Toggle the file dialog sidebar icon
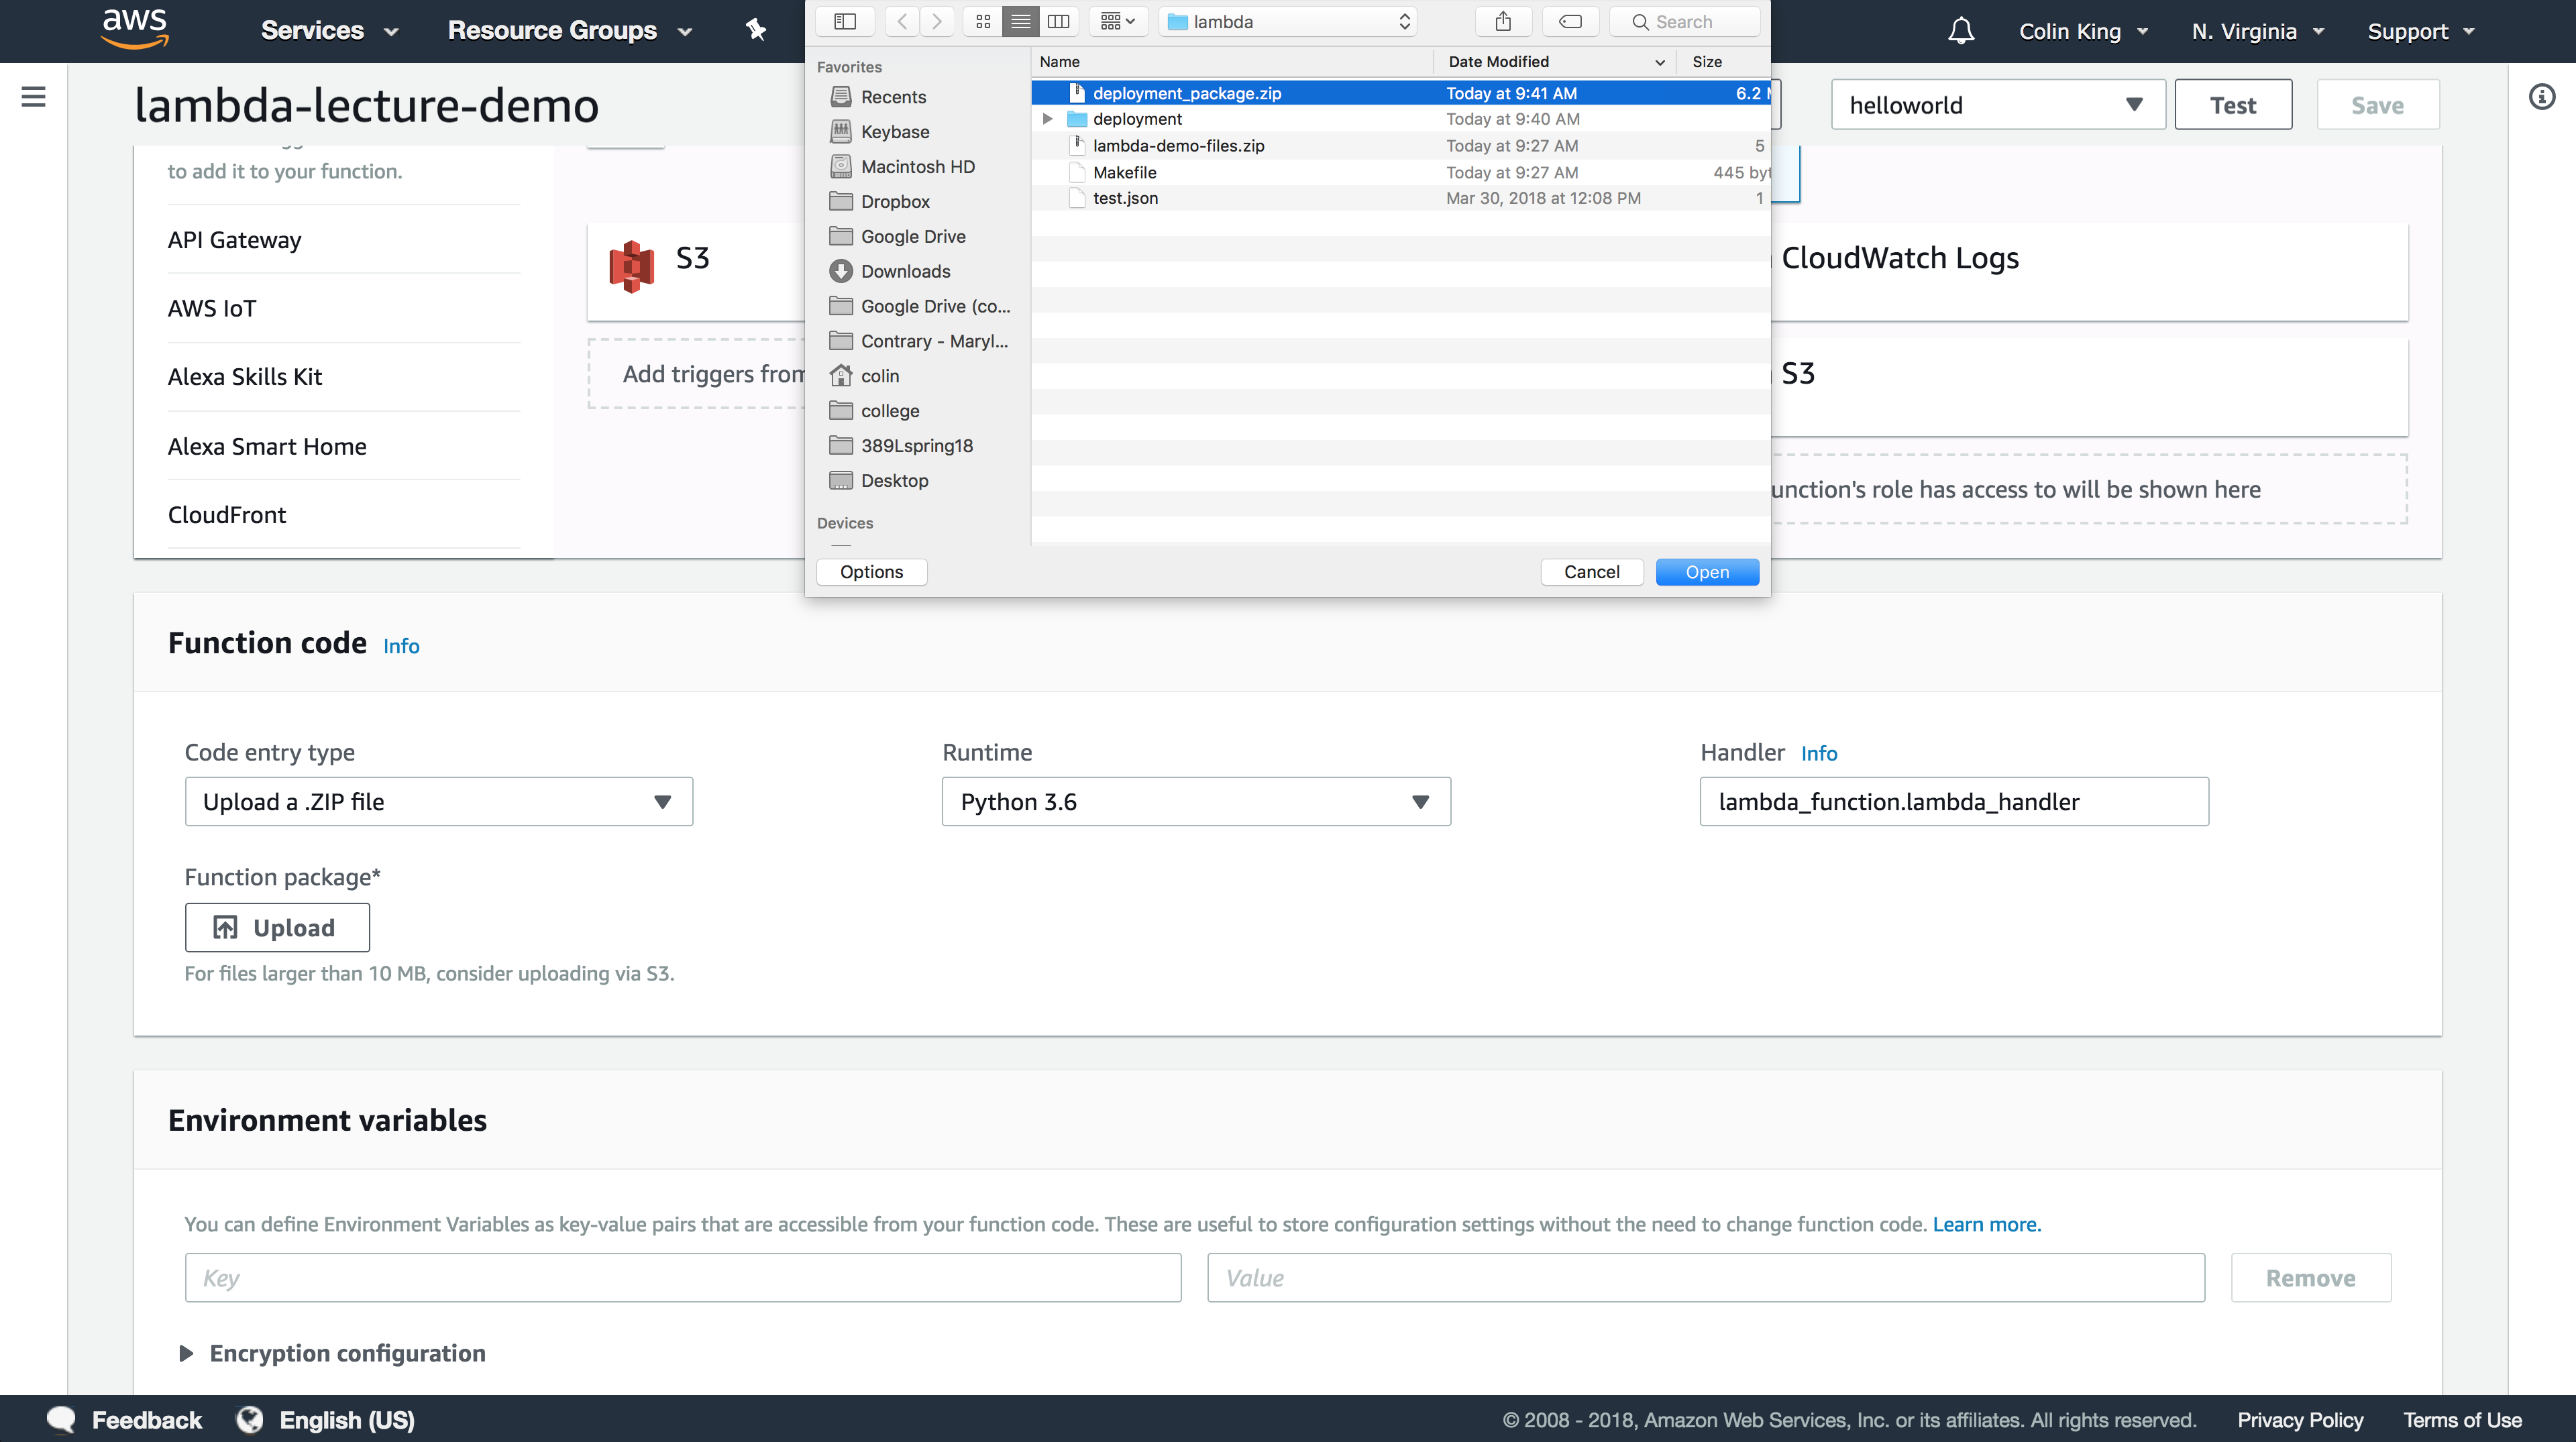 (x=845, y=22)
